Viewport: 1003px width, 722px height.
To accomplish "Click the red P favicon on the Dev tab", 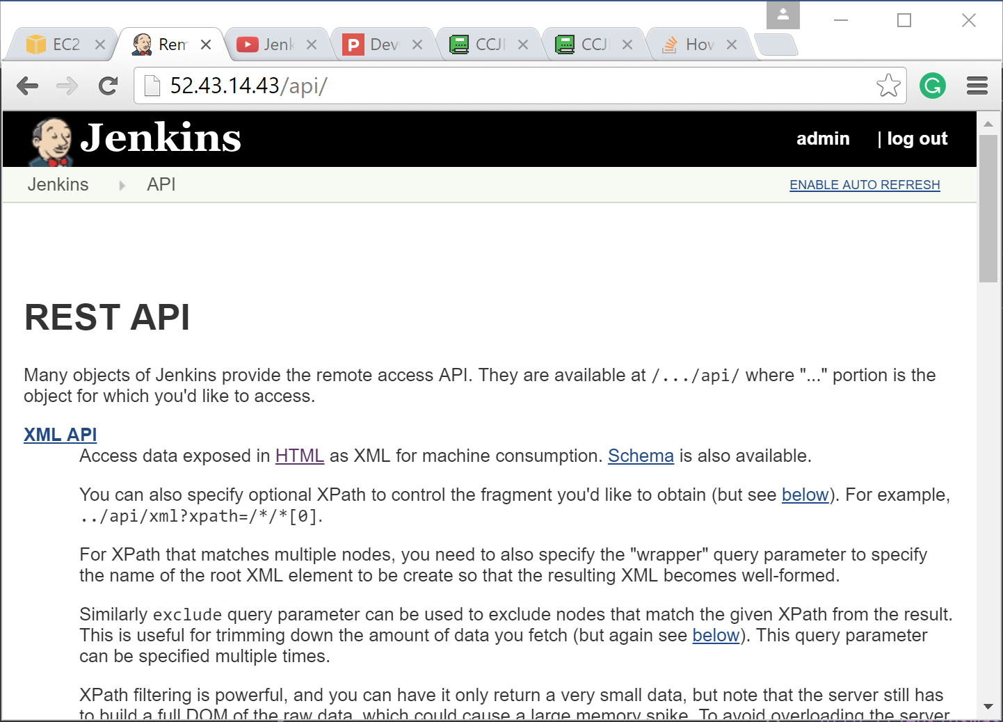I will [x=354, y=43].
